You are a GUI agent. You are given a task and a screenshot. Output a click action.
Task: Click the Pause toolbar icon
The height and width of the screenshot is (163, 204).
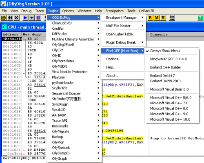tap(38, 18)
